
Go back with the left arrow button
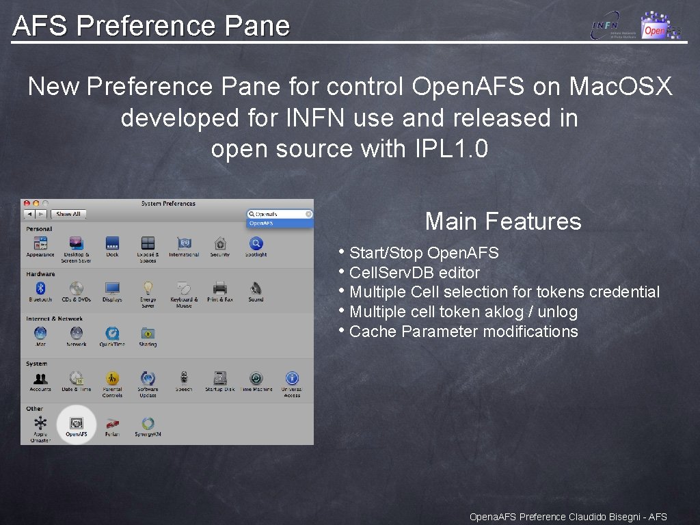coord(29,214)
